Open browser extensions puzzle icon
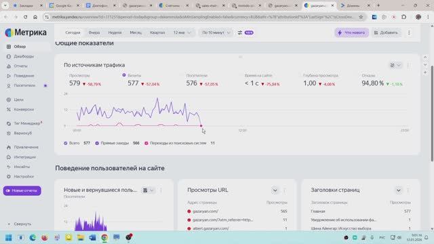The width and height of the screenshot is (434, 244). point(404,17)
